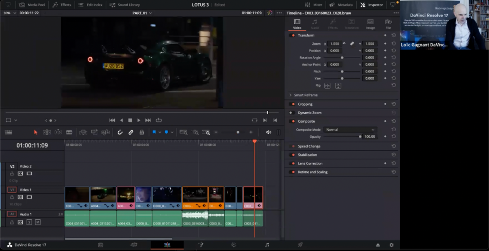Switch to the Image inspector tab
Screen dimensions: 489x251
(370, 24)
